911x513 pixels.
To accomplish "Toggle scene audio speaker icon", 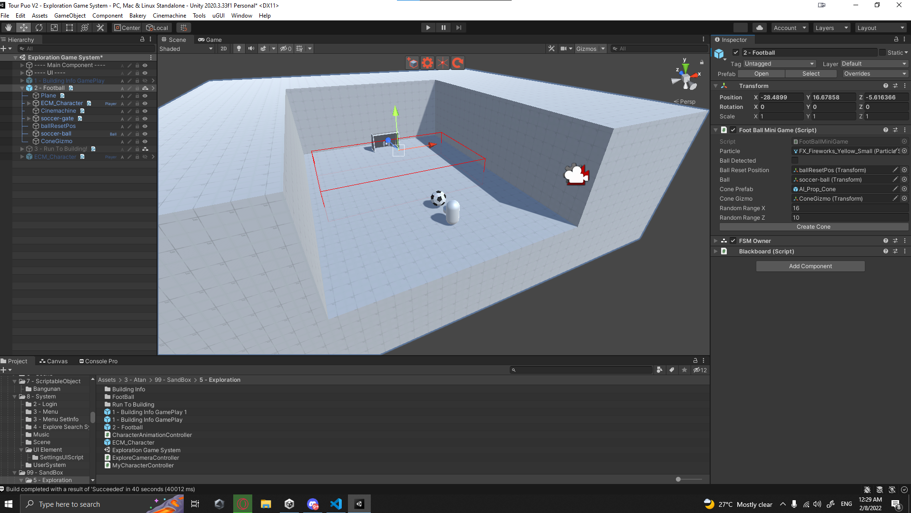I will (x=251, y=48).
